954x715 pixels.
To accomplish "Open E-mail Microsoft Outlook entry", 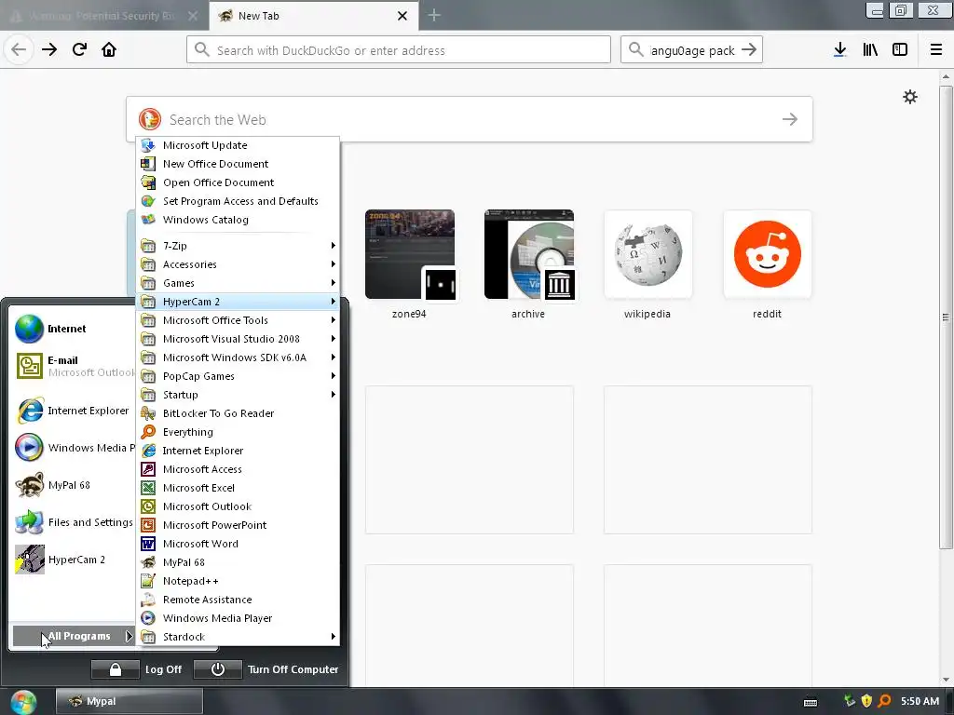I will (73, 366).
